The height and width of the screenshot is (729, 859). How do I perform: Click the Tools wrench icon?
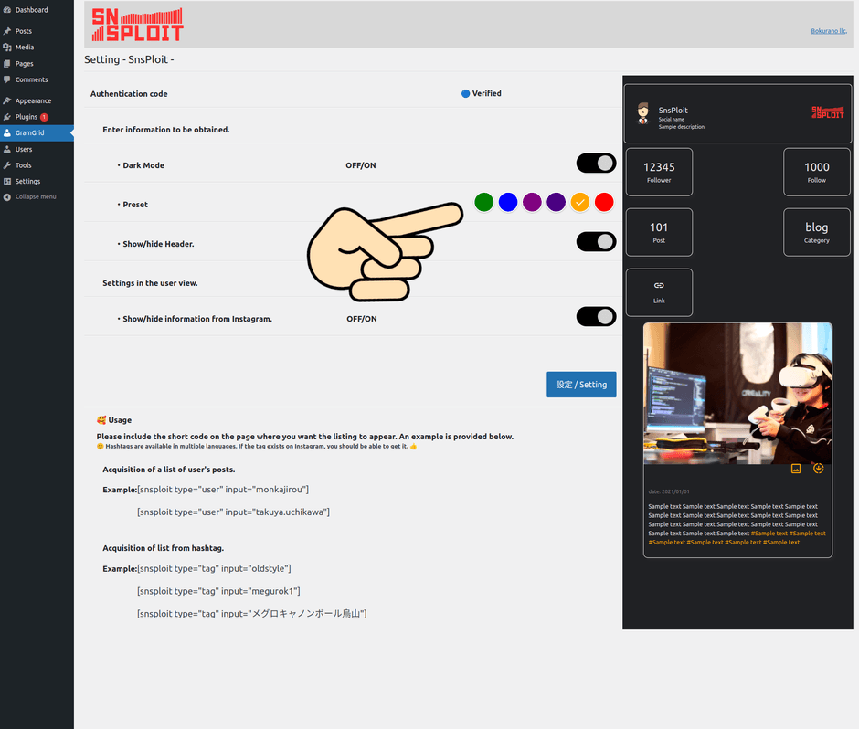point(7,165)
